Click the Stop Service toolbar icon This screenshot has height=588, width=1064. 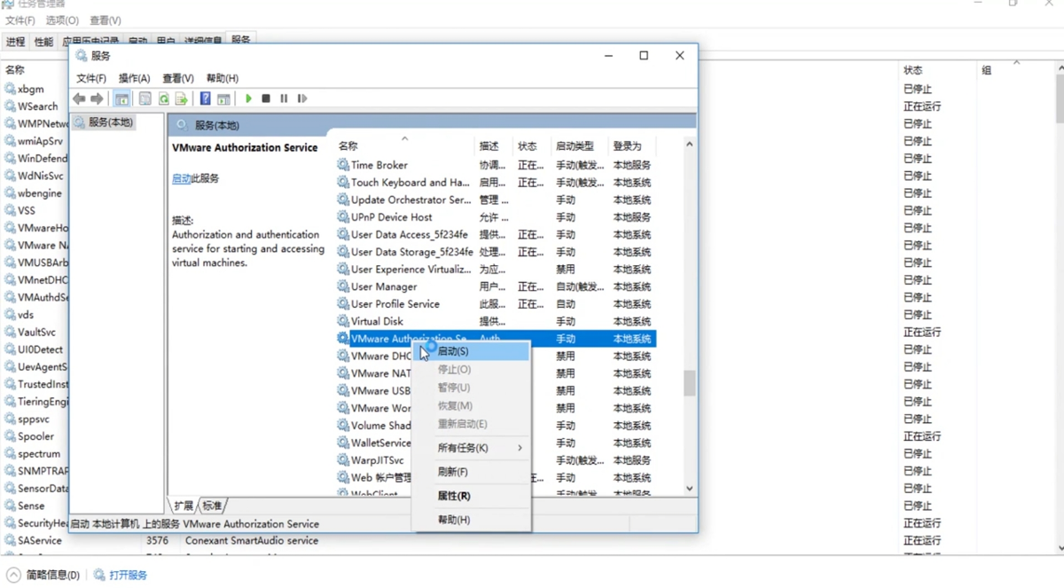tap(266, 98)
